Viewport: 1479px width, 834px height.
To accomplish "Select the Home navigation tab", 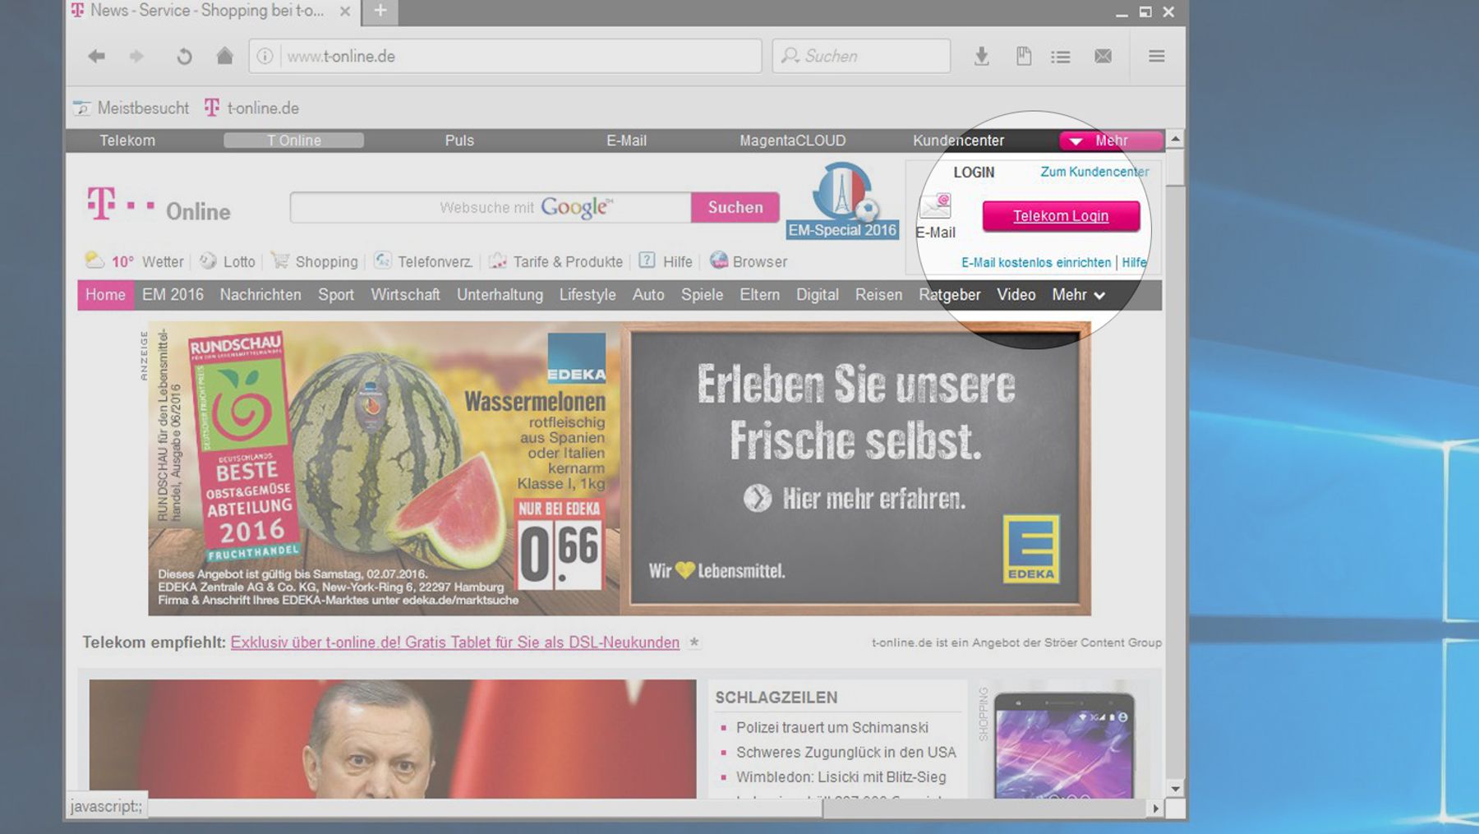I will click(x=105, y=295).
